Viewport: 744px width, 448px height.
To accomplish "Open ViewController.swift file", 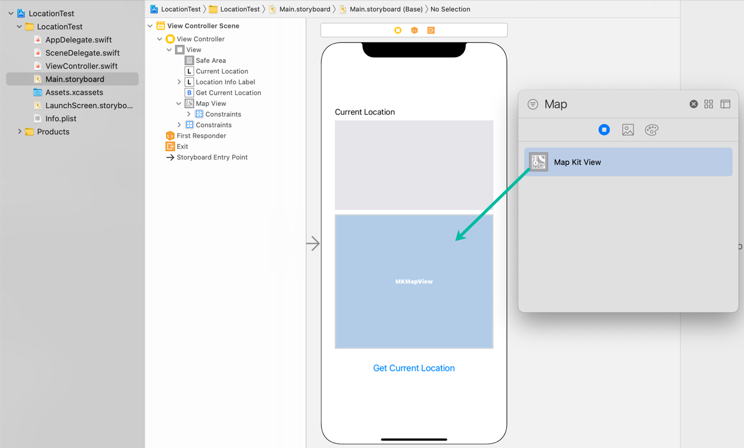I will [x=81, y=66].
